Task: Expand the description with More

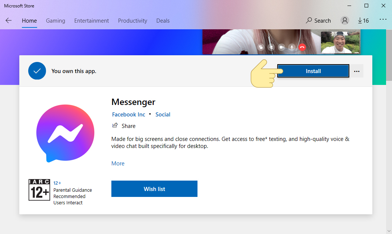Action: [118, 163]
